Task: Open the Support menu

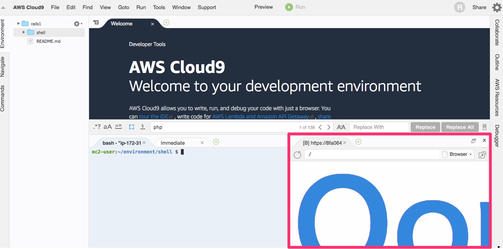Action: coord(207,7)
